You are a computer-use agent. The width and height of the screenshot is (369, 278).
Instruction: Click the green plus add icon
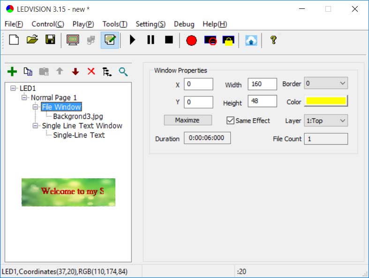point(13,72)
